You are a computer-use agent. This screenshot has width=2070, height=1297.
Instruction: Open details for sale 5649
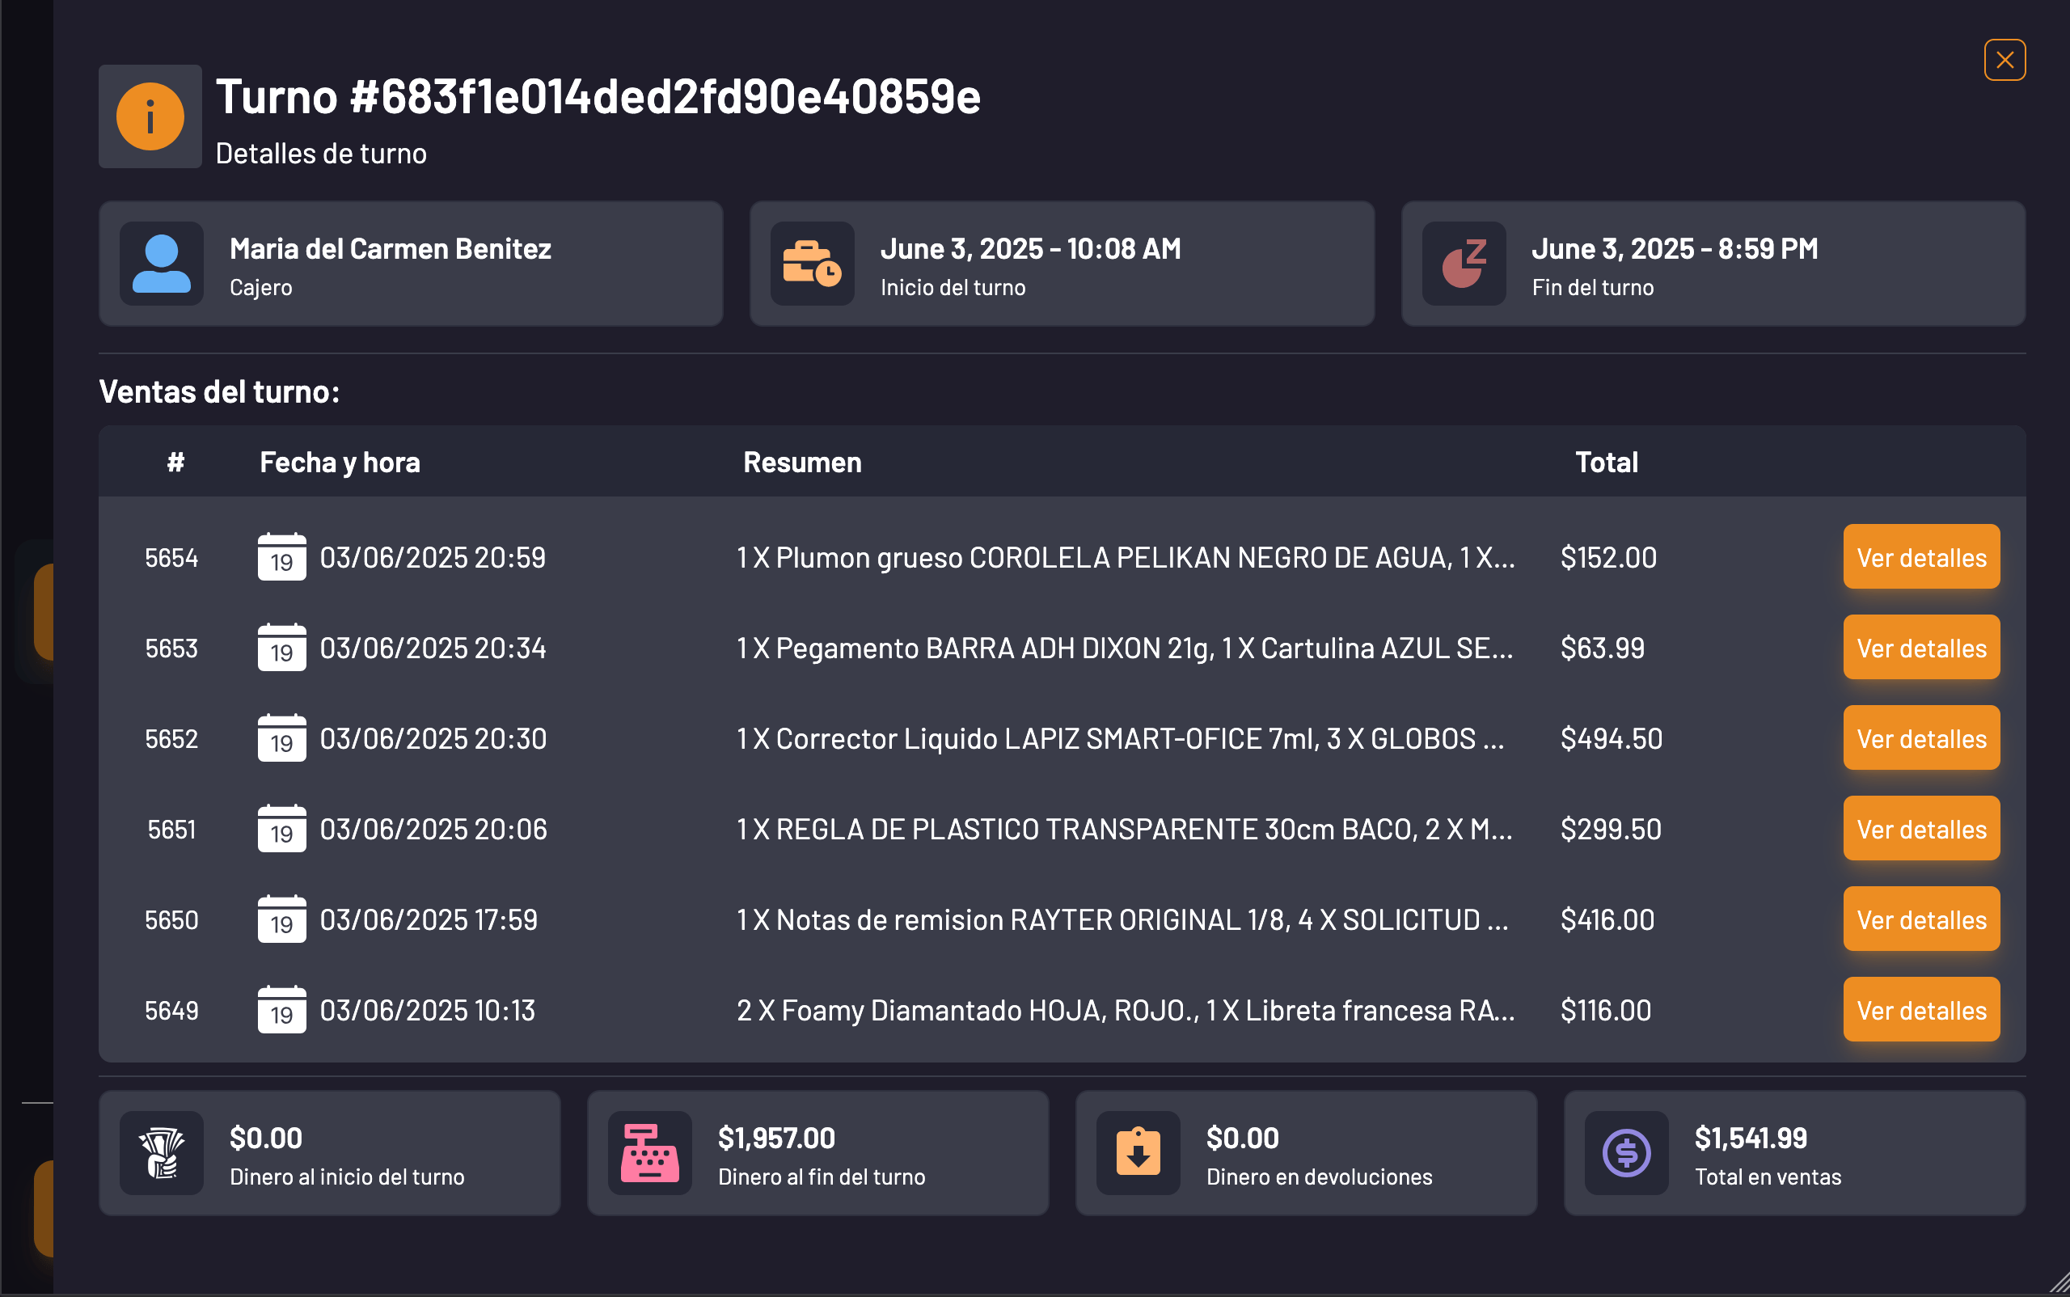(1920, 1010)
